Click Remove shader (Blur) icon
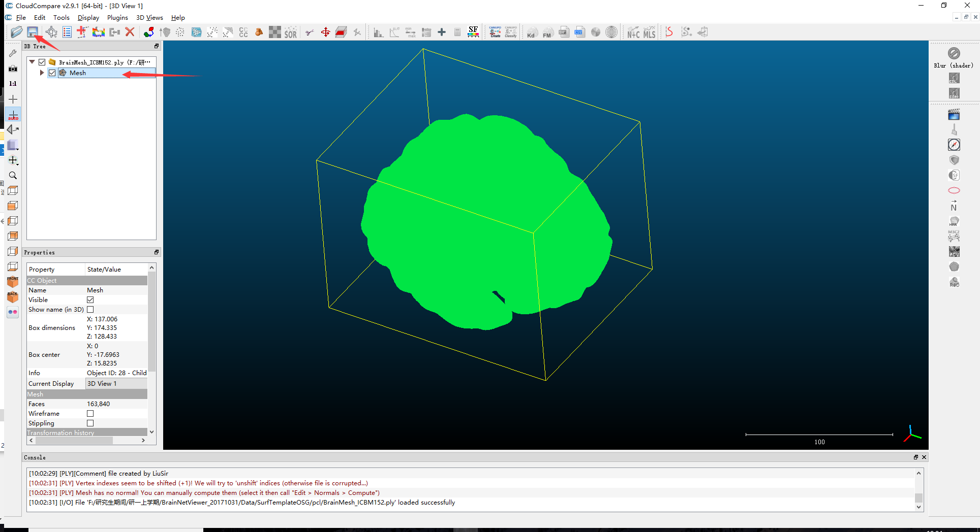Image resolution: width=980 pixels, height=532 pixels. [954, 53]
